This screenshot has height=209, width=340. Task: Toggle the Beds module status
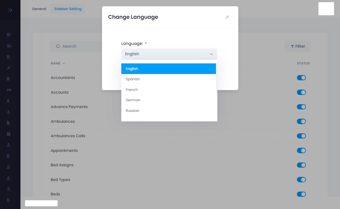pos(301,194)
